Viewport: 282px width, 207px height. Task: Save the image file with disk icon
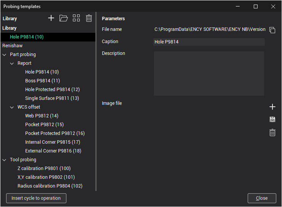point(272,120)
